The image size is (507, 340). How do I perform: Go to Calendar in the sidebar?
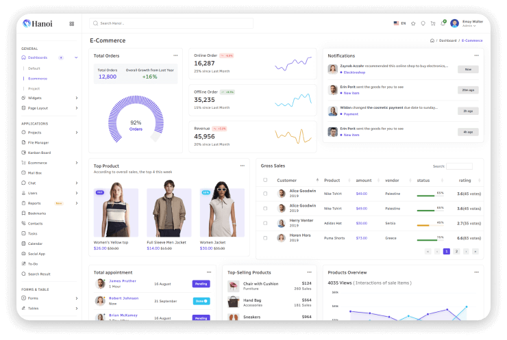coord(35,244)
